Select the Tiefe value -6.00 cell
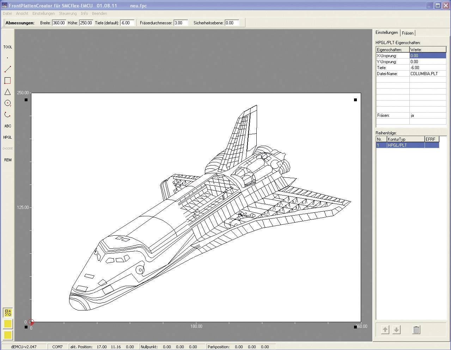The width and height of the screenshot is (451, 350). (428, 67)
